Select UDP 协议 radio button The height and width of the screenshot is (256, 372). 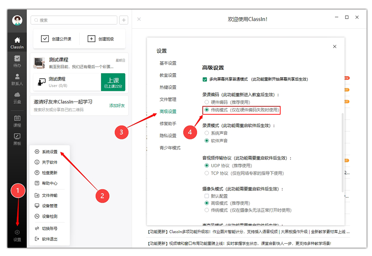tap(207, 166)
